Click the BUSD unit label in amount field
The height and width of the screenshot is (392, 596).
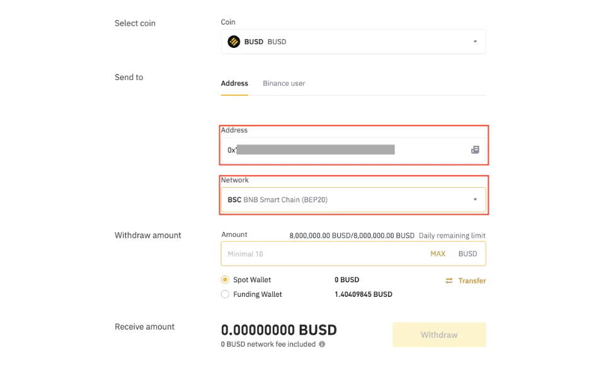467,253
